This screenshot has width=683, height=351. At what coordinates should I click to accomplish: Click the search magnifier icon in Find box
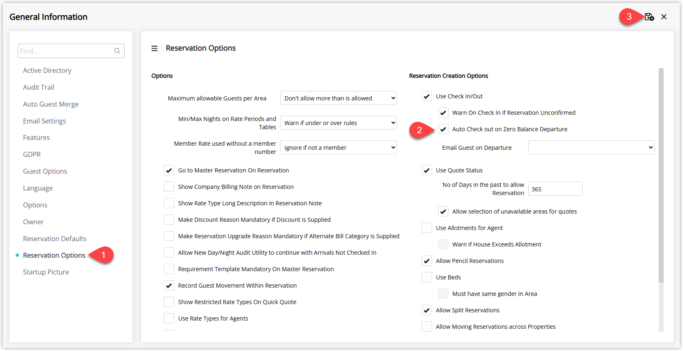point(117,51)
